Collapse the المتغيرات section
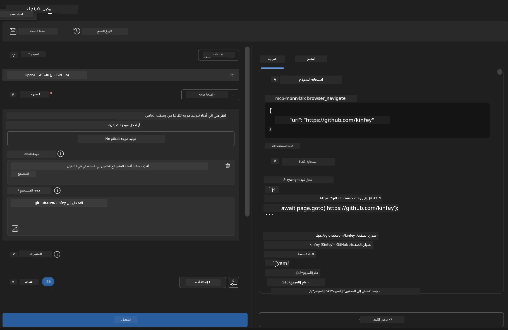Image resolution: width=508 pixels, height=330 pixels. tap(14, 254)
